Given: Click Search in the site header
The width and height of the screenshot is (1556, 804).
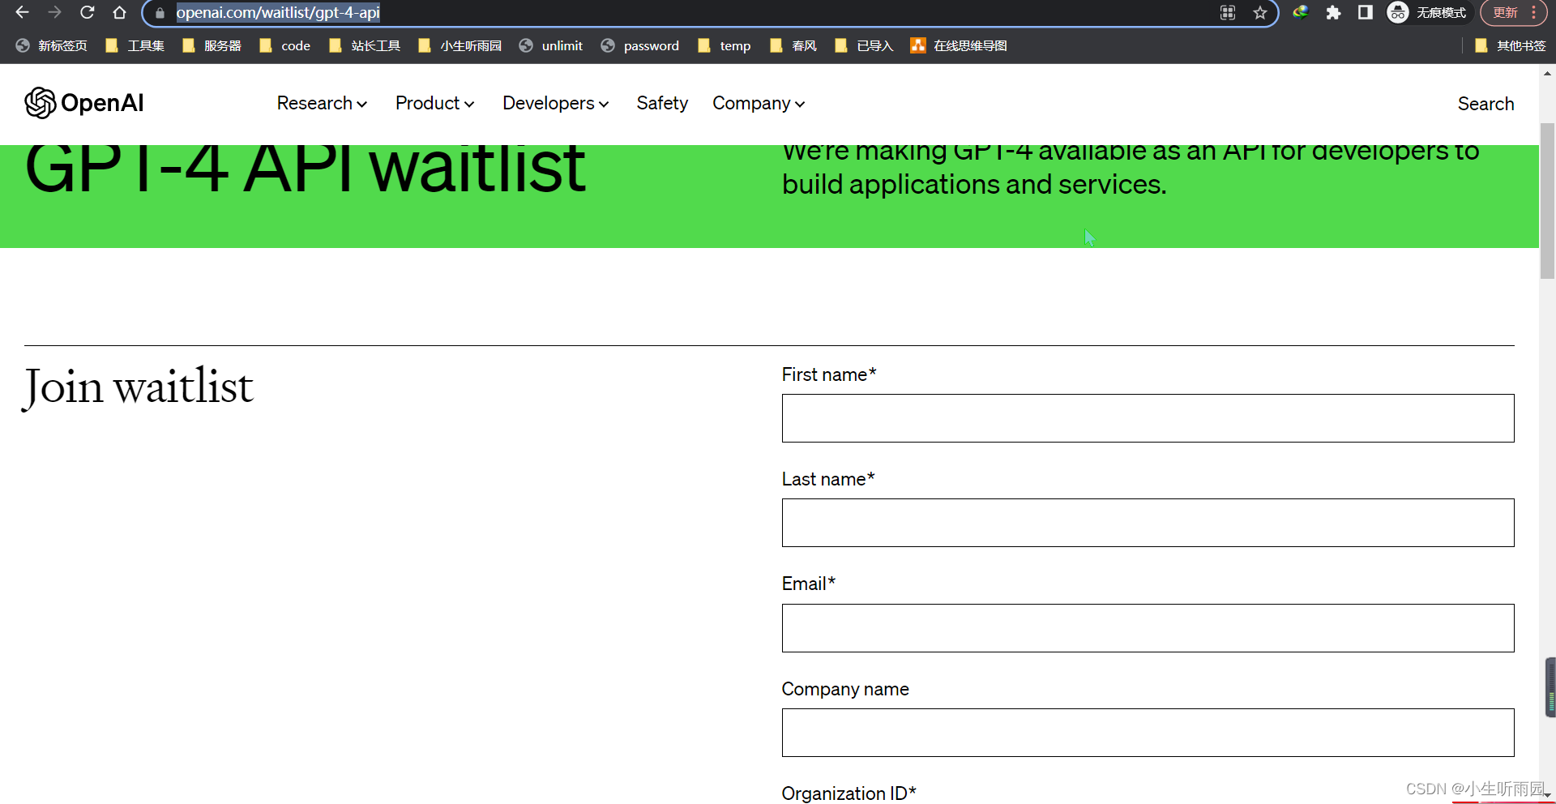Looking at the screenshot, I should pos(1485,104).
